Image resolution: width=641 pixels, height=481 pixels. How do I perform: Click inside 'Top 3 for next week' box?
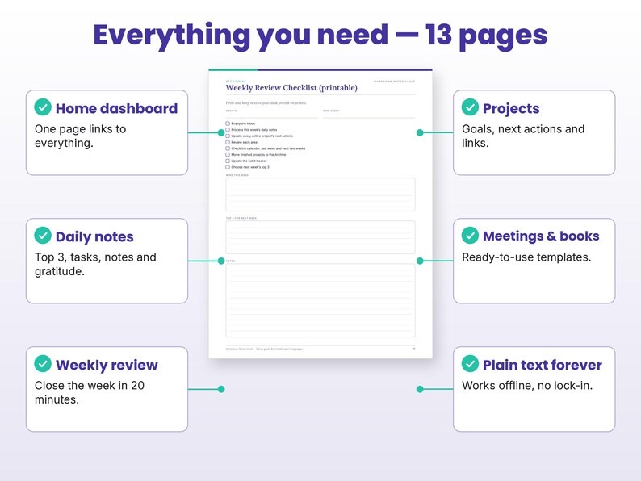[320, 237]
